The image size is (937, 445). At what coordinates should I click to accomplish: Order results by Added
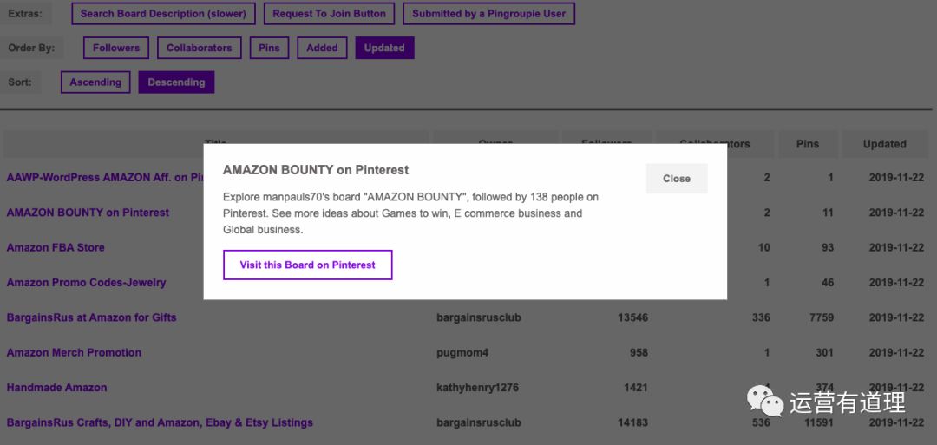pyautogui.click(x=322, y=48)
